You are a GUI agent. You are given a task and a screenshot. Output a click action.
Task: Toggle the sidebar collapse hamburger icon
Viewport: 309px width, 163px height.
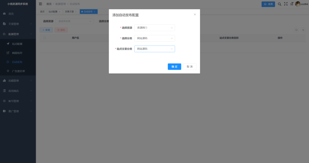pyautogui.click(x=41, y=4)
